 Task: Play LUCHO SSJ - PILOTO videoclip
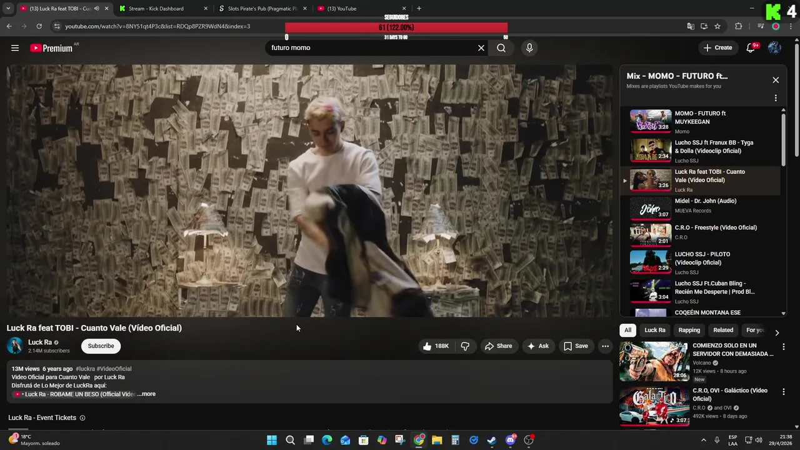(x=700, y=262)
